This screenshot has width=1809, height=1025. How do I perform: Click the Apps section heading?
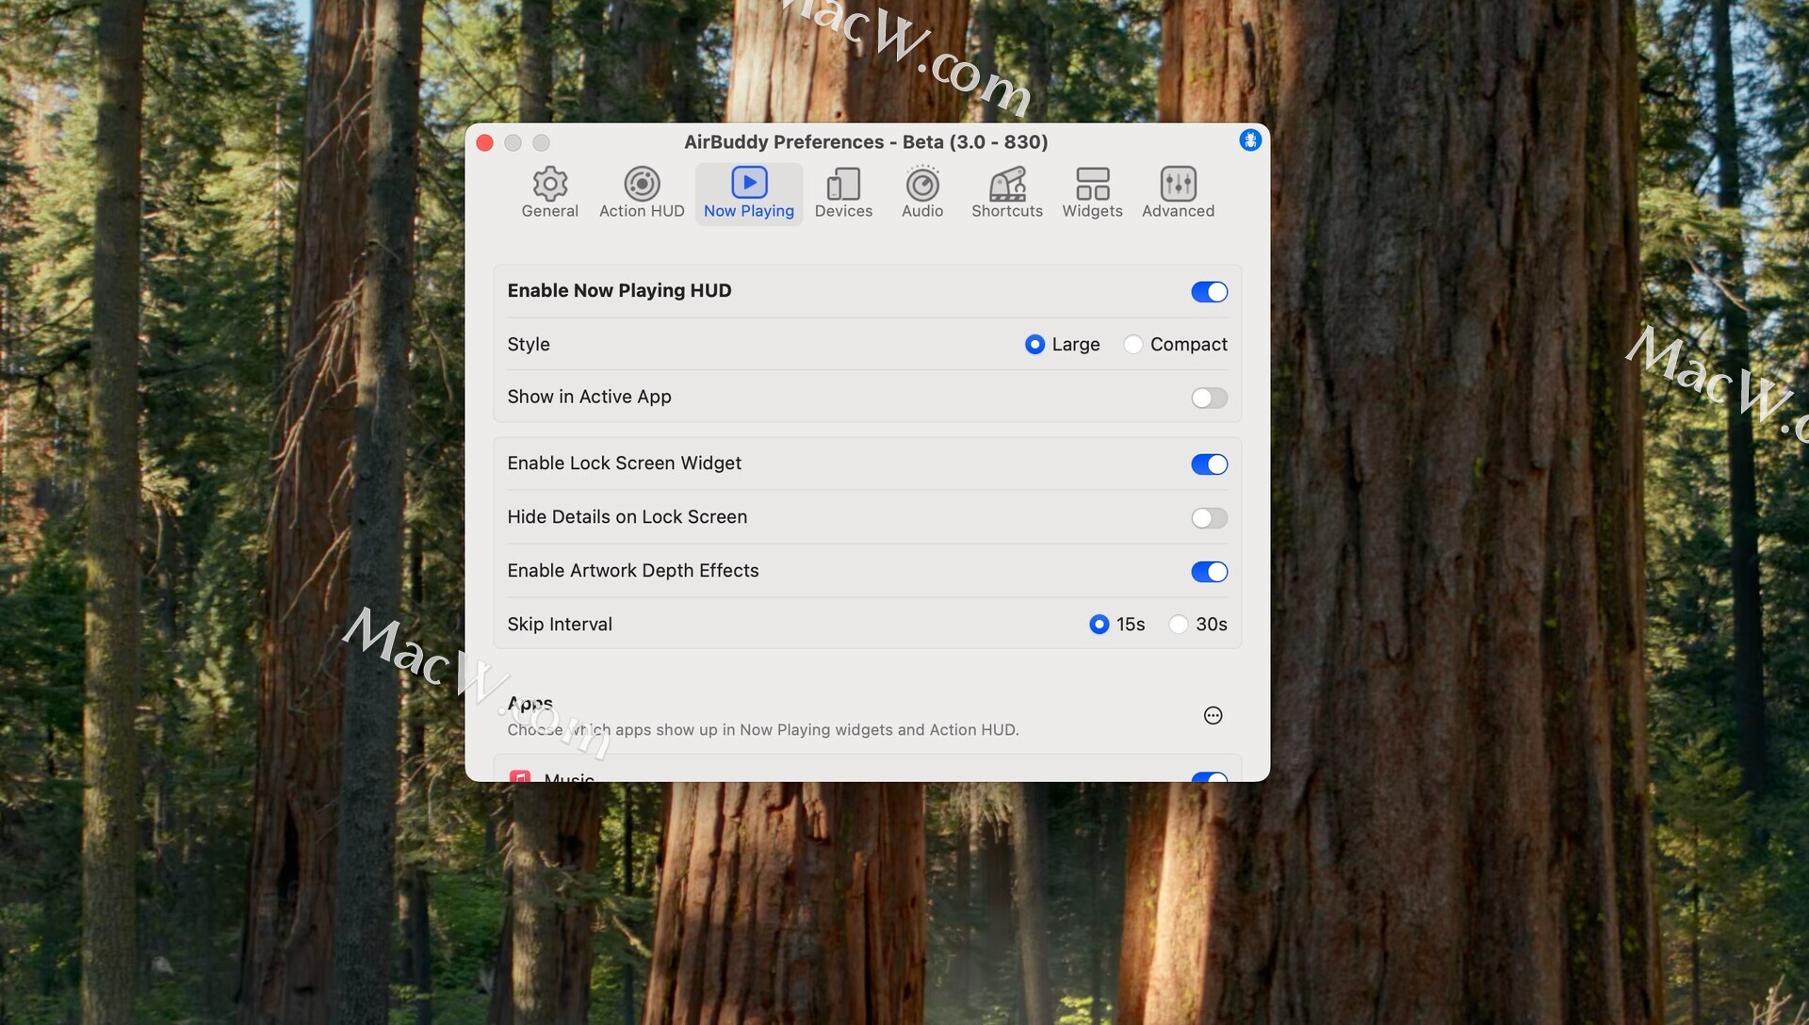pos(530,704)
